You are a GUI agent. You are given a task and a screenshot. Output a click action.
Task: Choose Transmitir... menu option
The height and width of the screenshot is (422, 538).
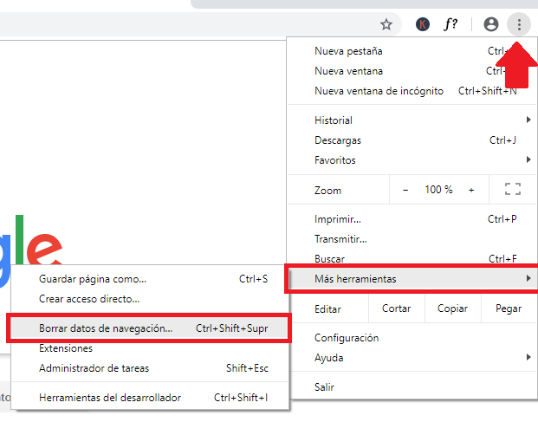412,239
